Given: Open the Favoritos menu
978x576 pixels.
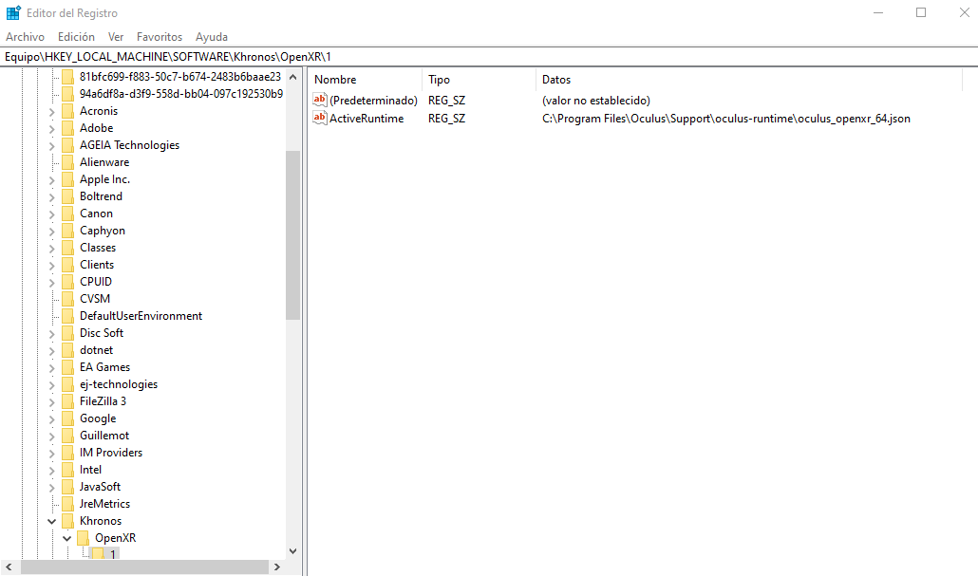Looking at the screenshot, I should pos(160,37).
